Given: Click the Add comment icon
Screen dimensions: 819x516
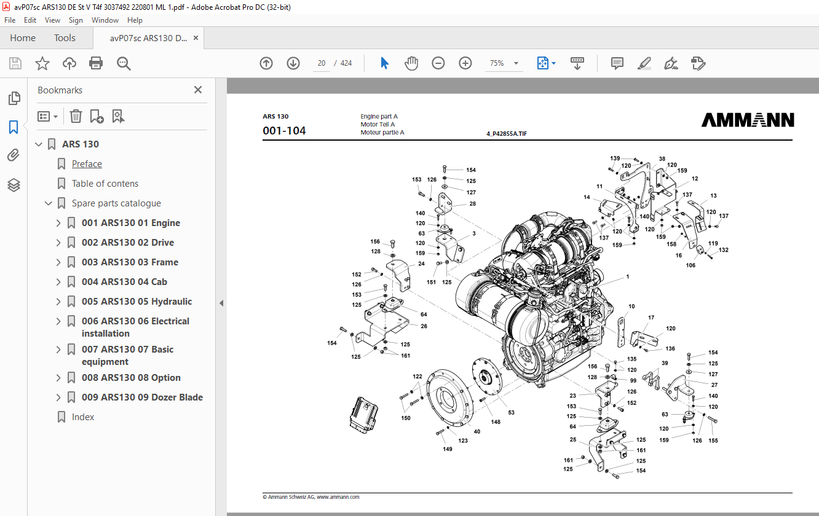Looking at the screenshot, I should pyautogui.click(x=617, y=63).
